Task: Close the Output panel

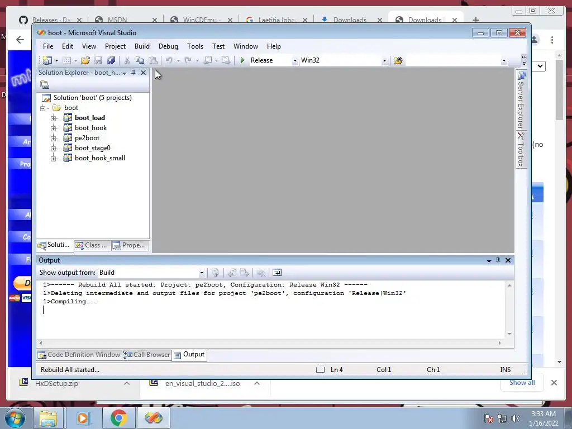Action: [508, 260]
